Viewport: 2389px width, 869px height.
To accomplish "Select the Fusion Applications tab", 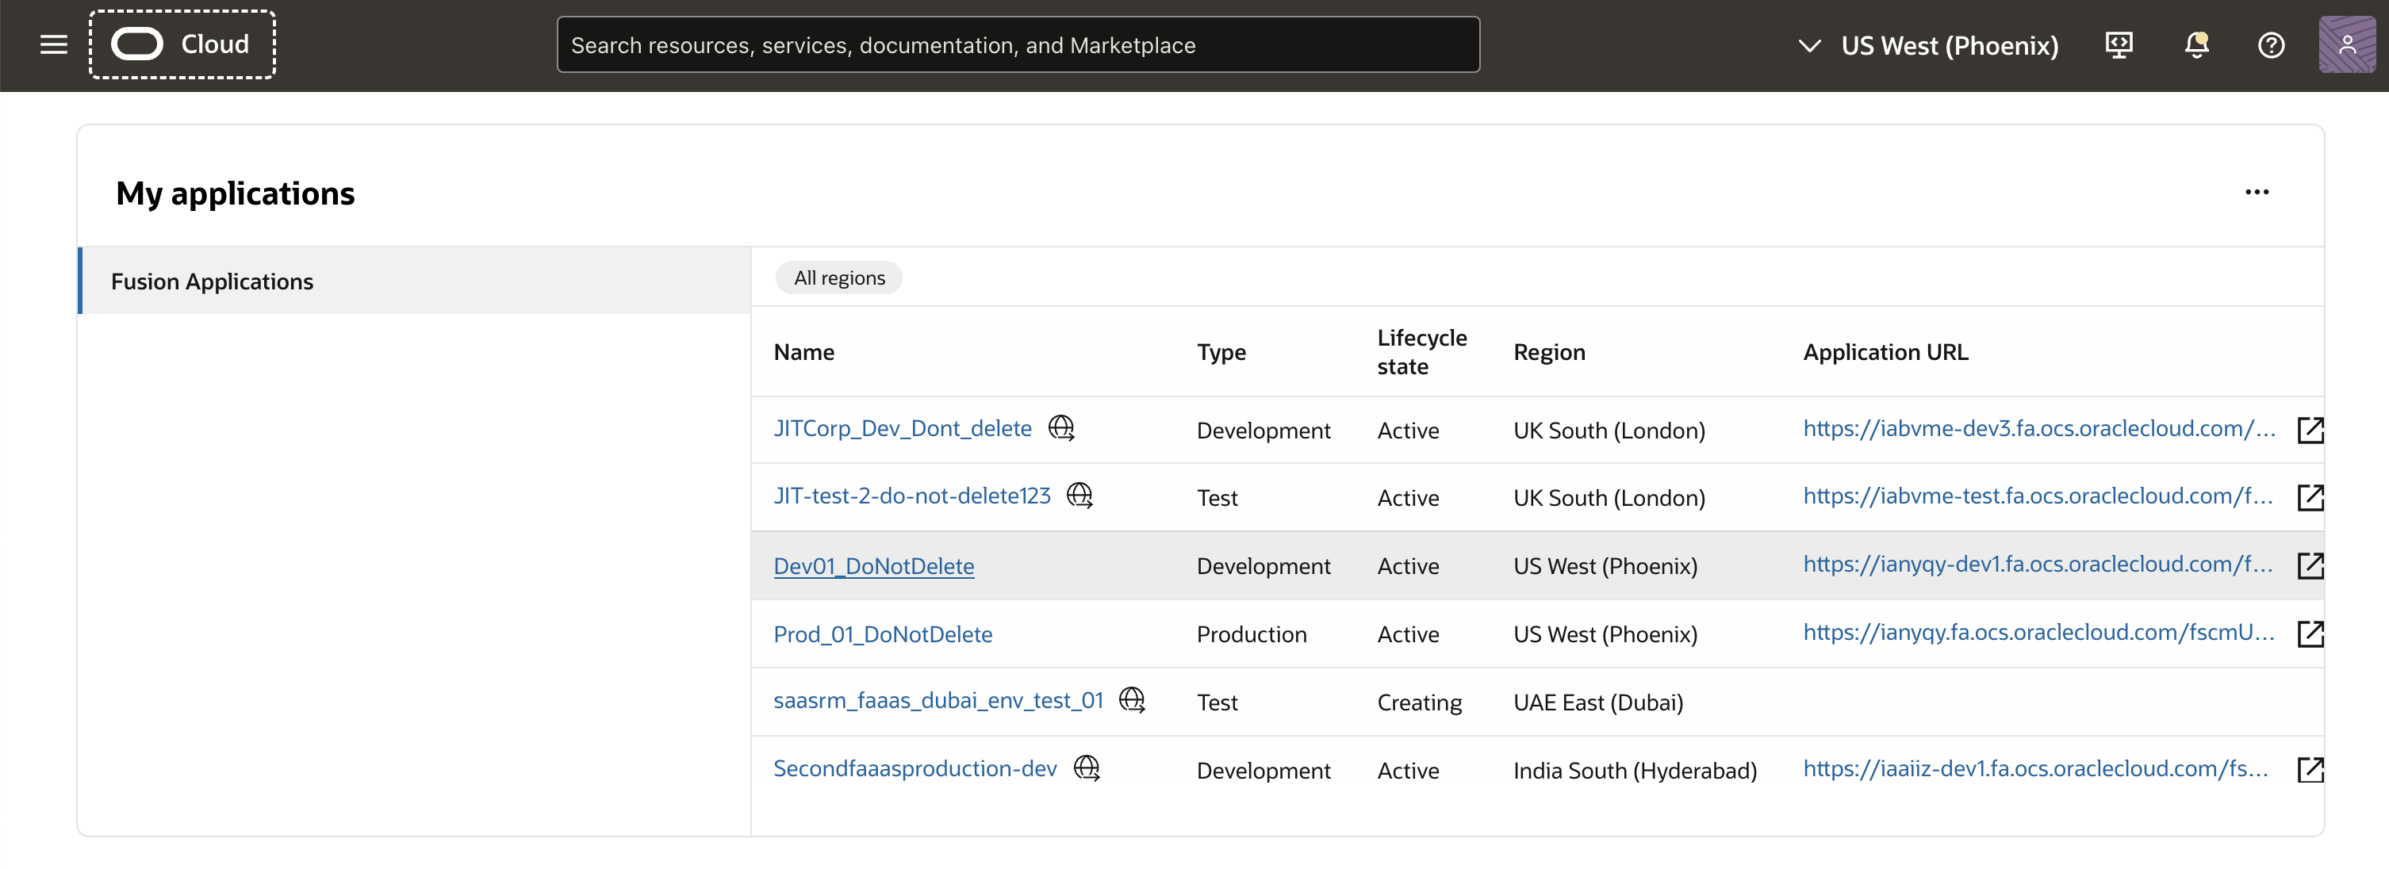I will (212, 281).
